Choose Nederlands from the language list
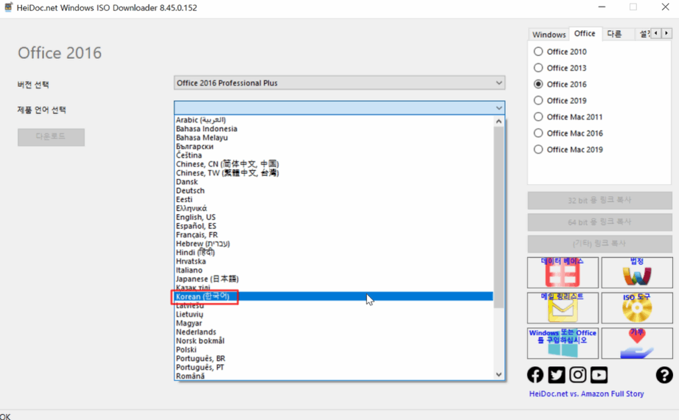Screen dimensions: 679x420 tap(334, 332)
